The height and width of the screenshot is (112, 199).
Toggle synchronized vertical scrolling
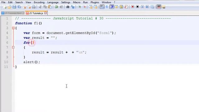(x=90, y=7)
